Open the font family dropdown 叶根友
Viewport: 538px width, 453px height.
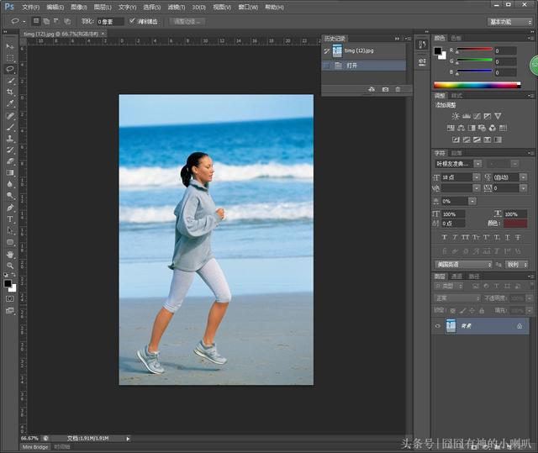457,164
